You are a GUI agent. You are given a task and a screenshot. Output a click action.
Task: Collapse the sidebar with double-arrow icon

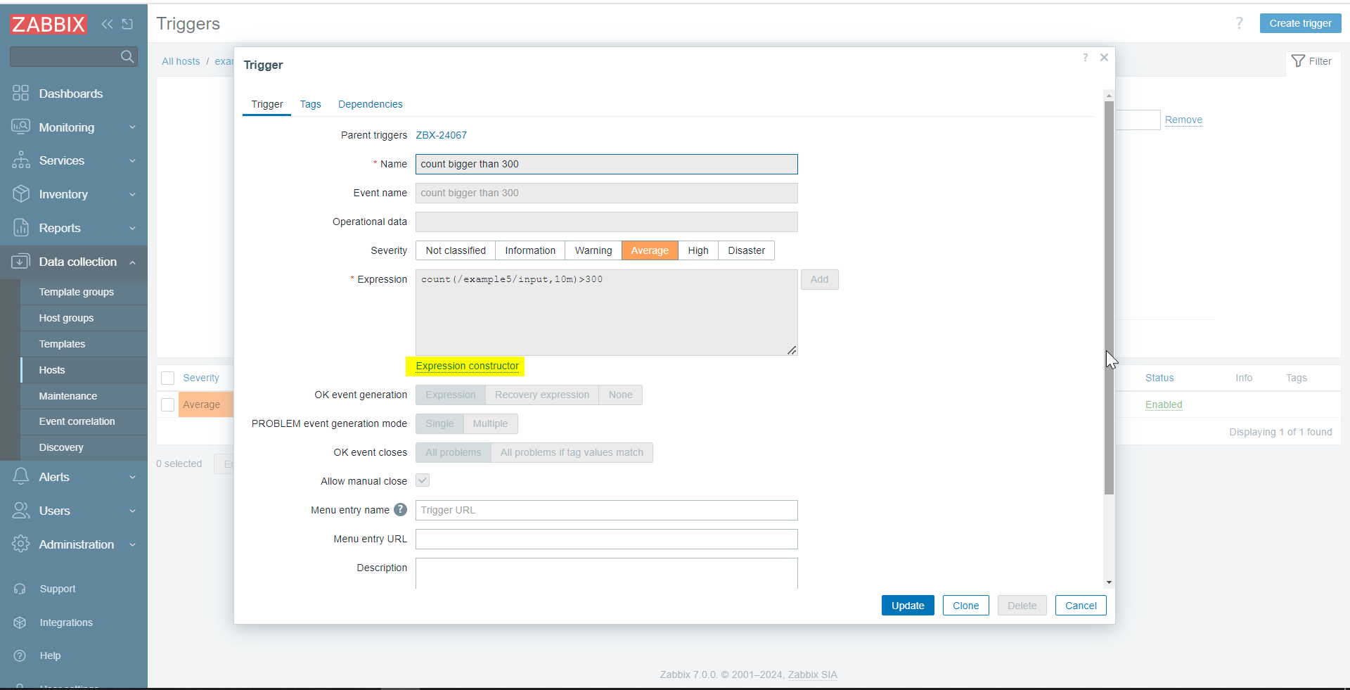[107, 25]
